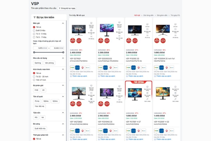This screenshot has width=211, height=141.
Task: Sort results by Trả góp 0%
Action: [175, 15]
